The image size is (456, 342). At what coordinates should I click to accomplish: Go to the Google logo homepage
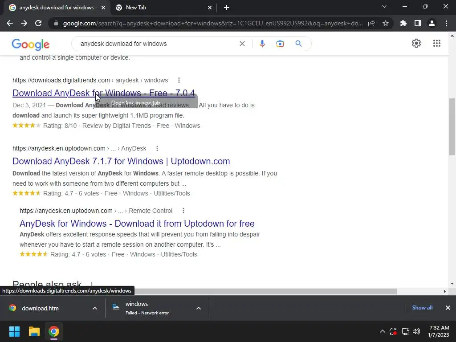(31, 45)
